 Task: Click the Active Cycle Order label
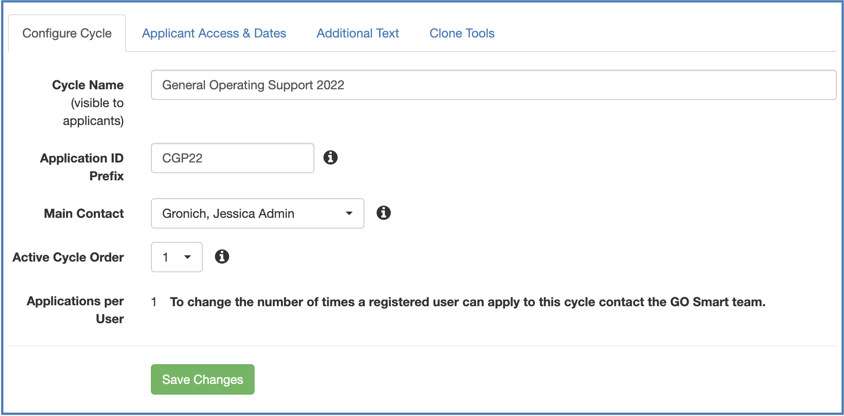tap(68, 257)
